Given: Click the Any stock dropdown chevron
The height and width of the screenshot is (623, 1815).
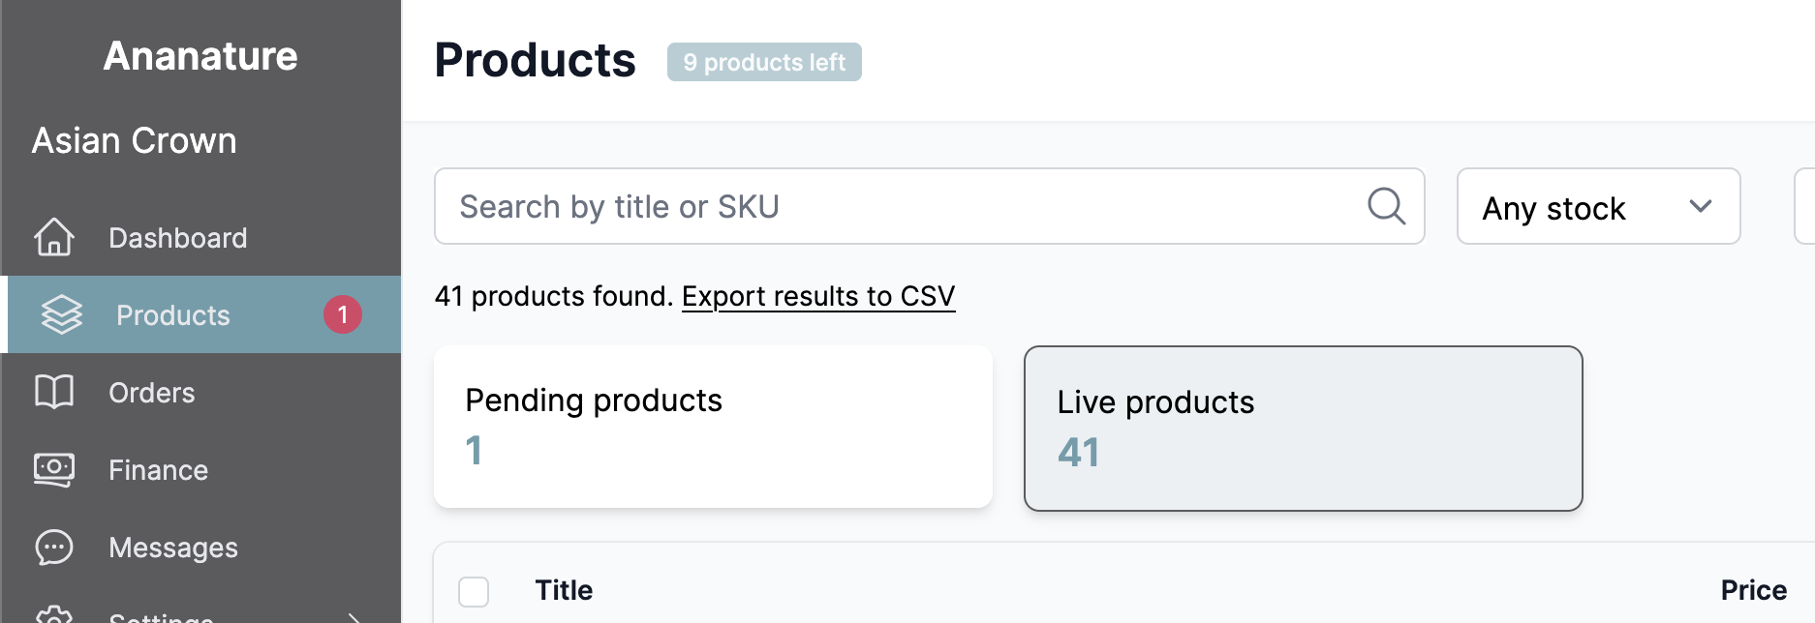Looking at the screenshot, I should [x=1698, y=206].
